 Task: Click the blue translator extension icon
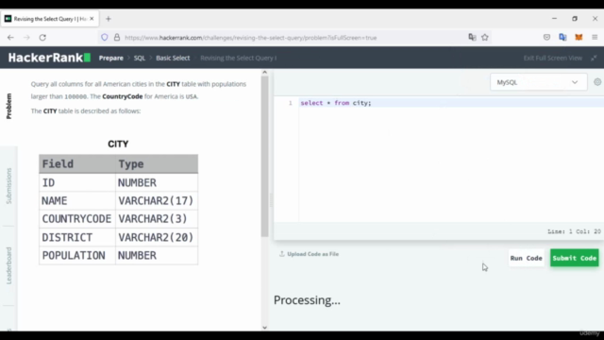[562, 37]
